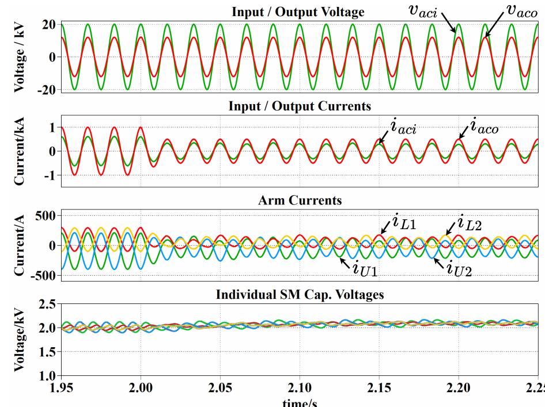This screenshot has height=407, width=545.
Task: Click the 'Arm Currents' plot title
Action: 300,200
